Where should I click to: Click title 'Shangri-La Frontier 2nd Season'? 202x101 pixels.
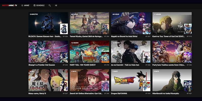[42, 65]
